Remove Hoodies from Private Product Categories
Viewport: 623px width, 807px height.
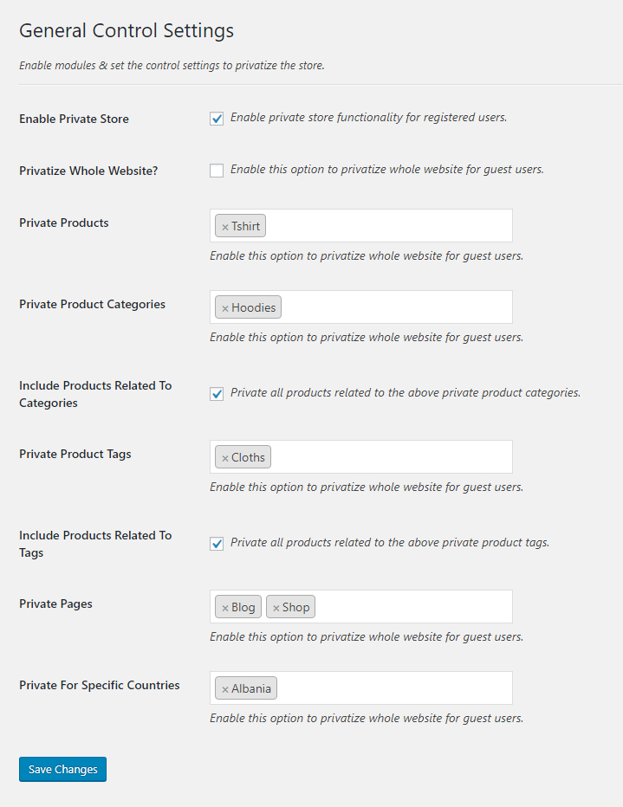point(224,307)
